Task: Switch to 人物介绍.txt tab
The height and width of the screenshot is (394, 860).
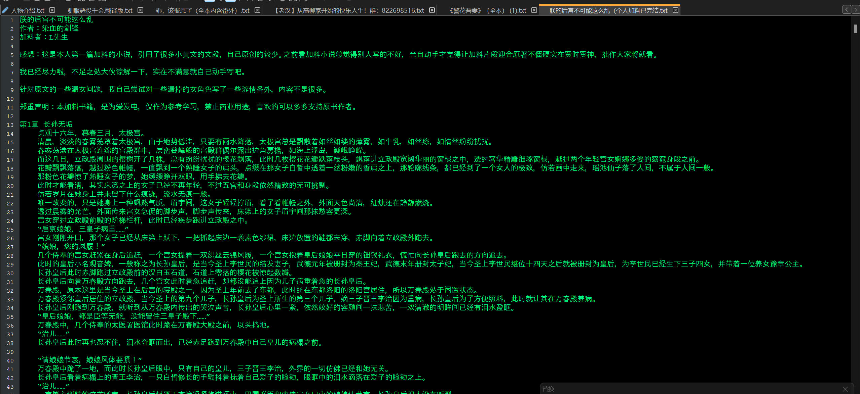Action: tap(28, 11)
